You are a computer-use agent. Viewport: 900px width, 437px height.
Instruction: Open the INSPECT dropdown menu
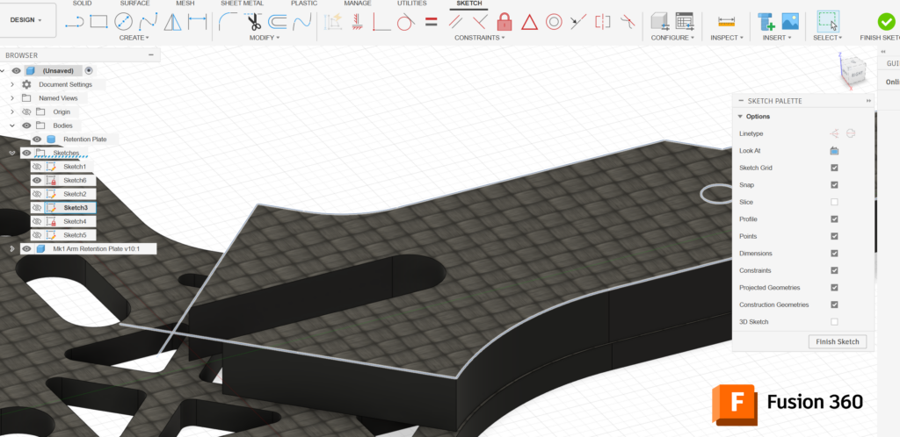727,38
